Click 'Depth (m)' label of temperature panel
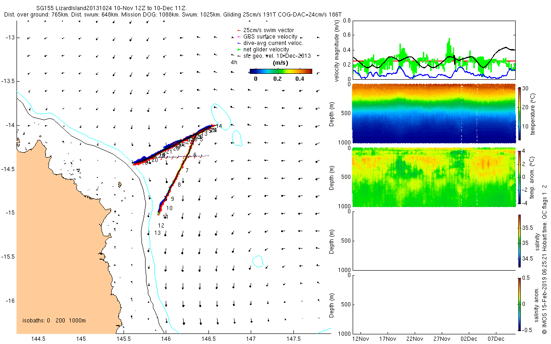This screenshot has width=551, height=344. 332,113
